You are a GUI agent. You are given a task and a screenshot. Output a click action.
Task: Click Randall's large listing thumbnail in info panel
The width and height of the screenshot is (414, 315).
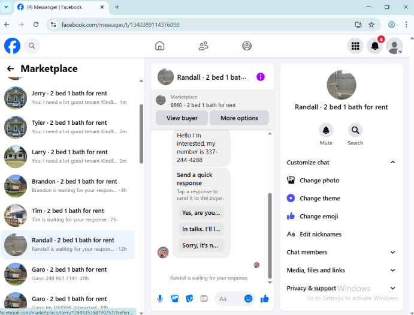341,85
